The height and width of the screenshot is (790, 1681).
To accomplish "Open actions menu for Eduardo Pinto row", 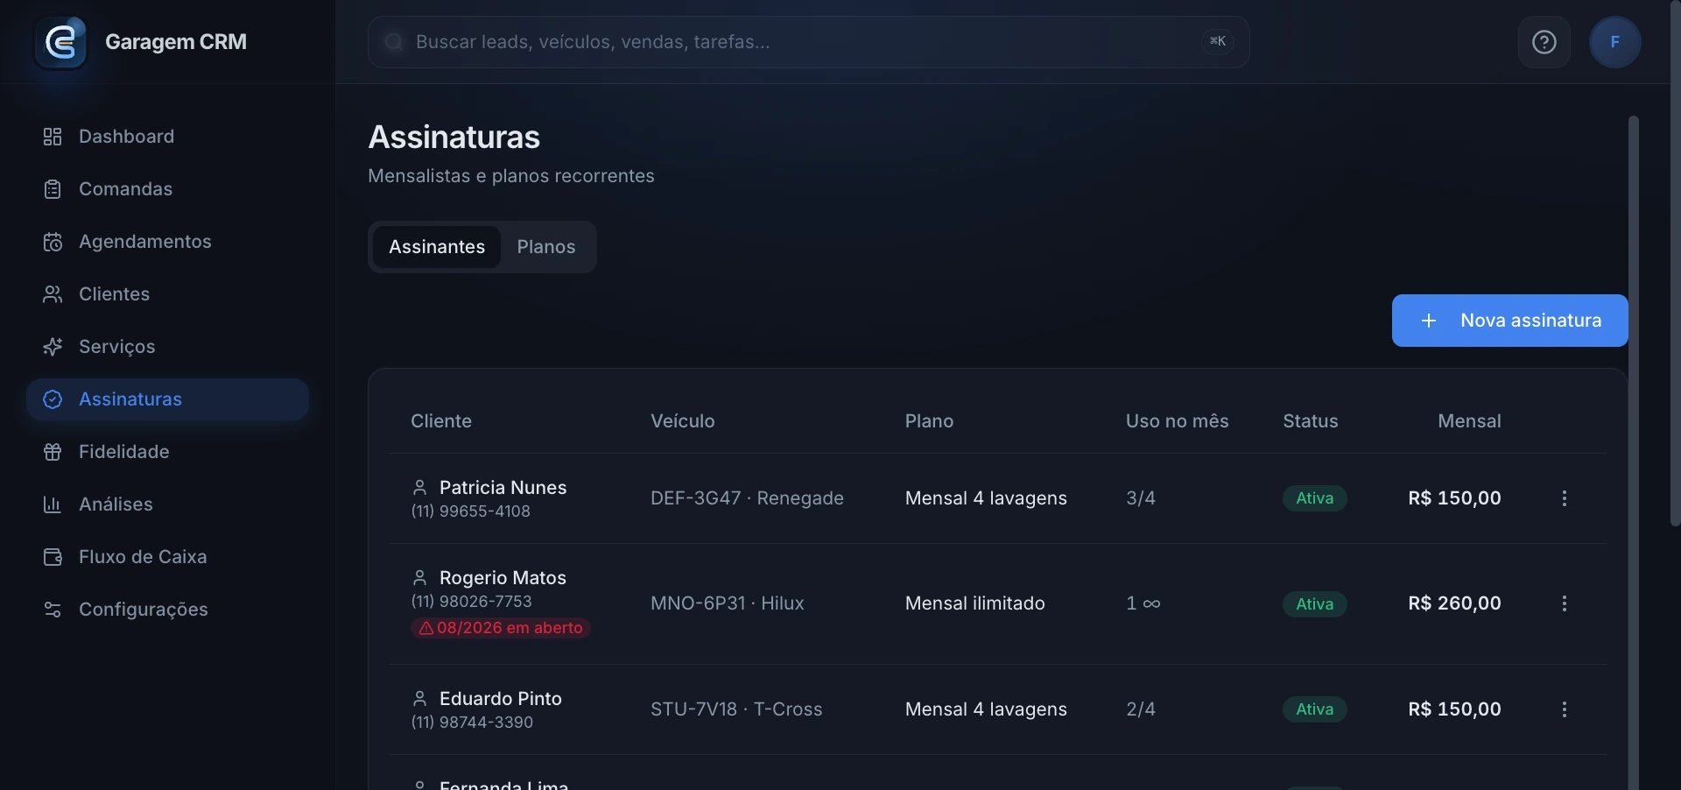I will (x=1564, y=709).
